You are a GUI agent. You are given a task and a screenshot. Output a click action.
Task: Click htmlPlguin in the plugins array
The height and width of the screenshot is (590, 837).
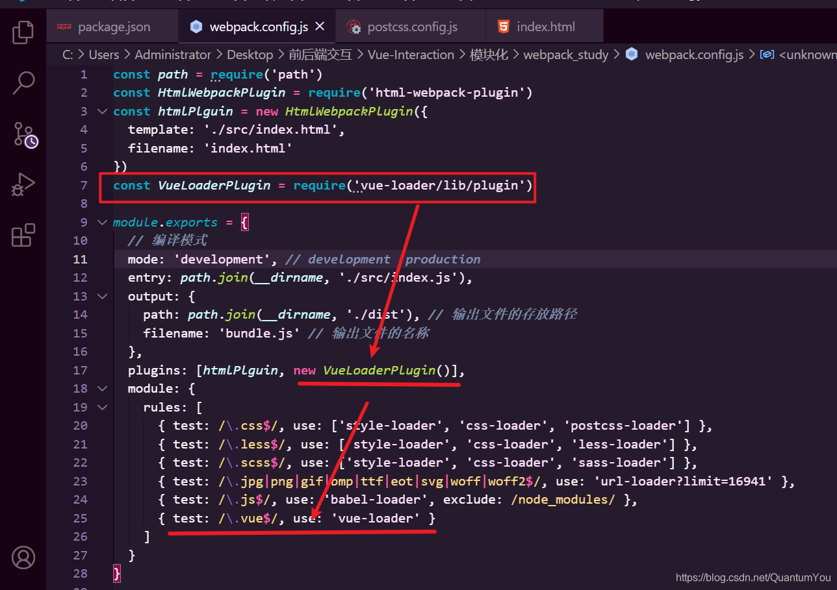[240, 370]
